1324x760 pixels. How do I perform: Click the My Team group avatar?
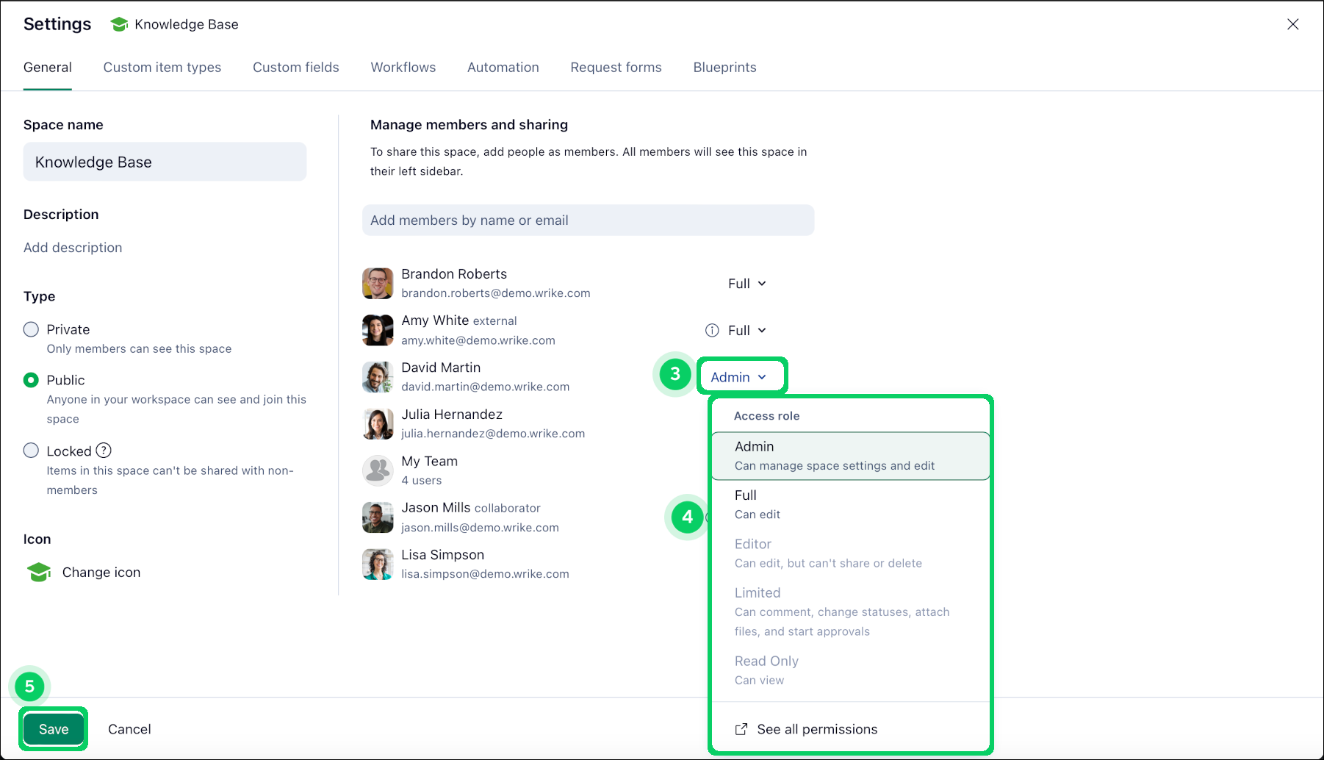[378, 470]
